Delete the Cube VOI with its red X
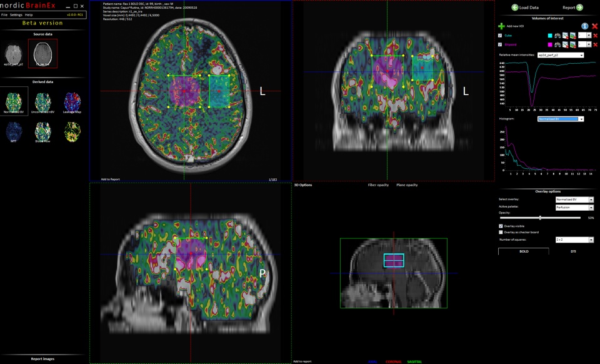600x364 pixels. pyautogui.click(x=596, y=36)
